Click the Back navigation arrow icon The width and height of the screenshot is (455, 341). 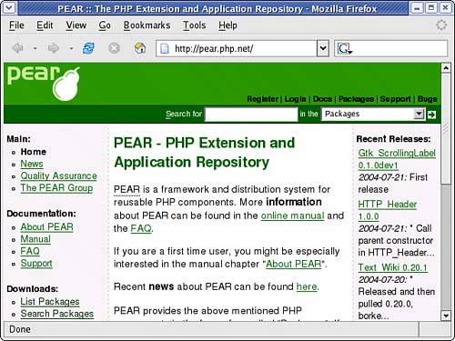point(18,48)
